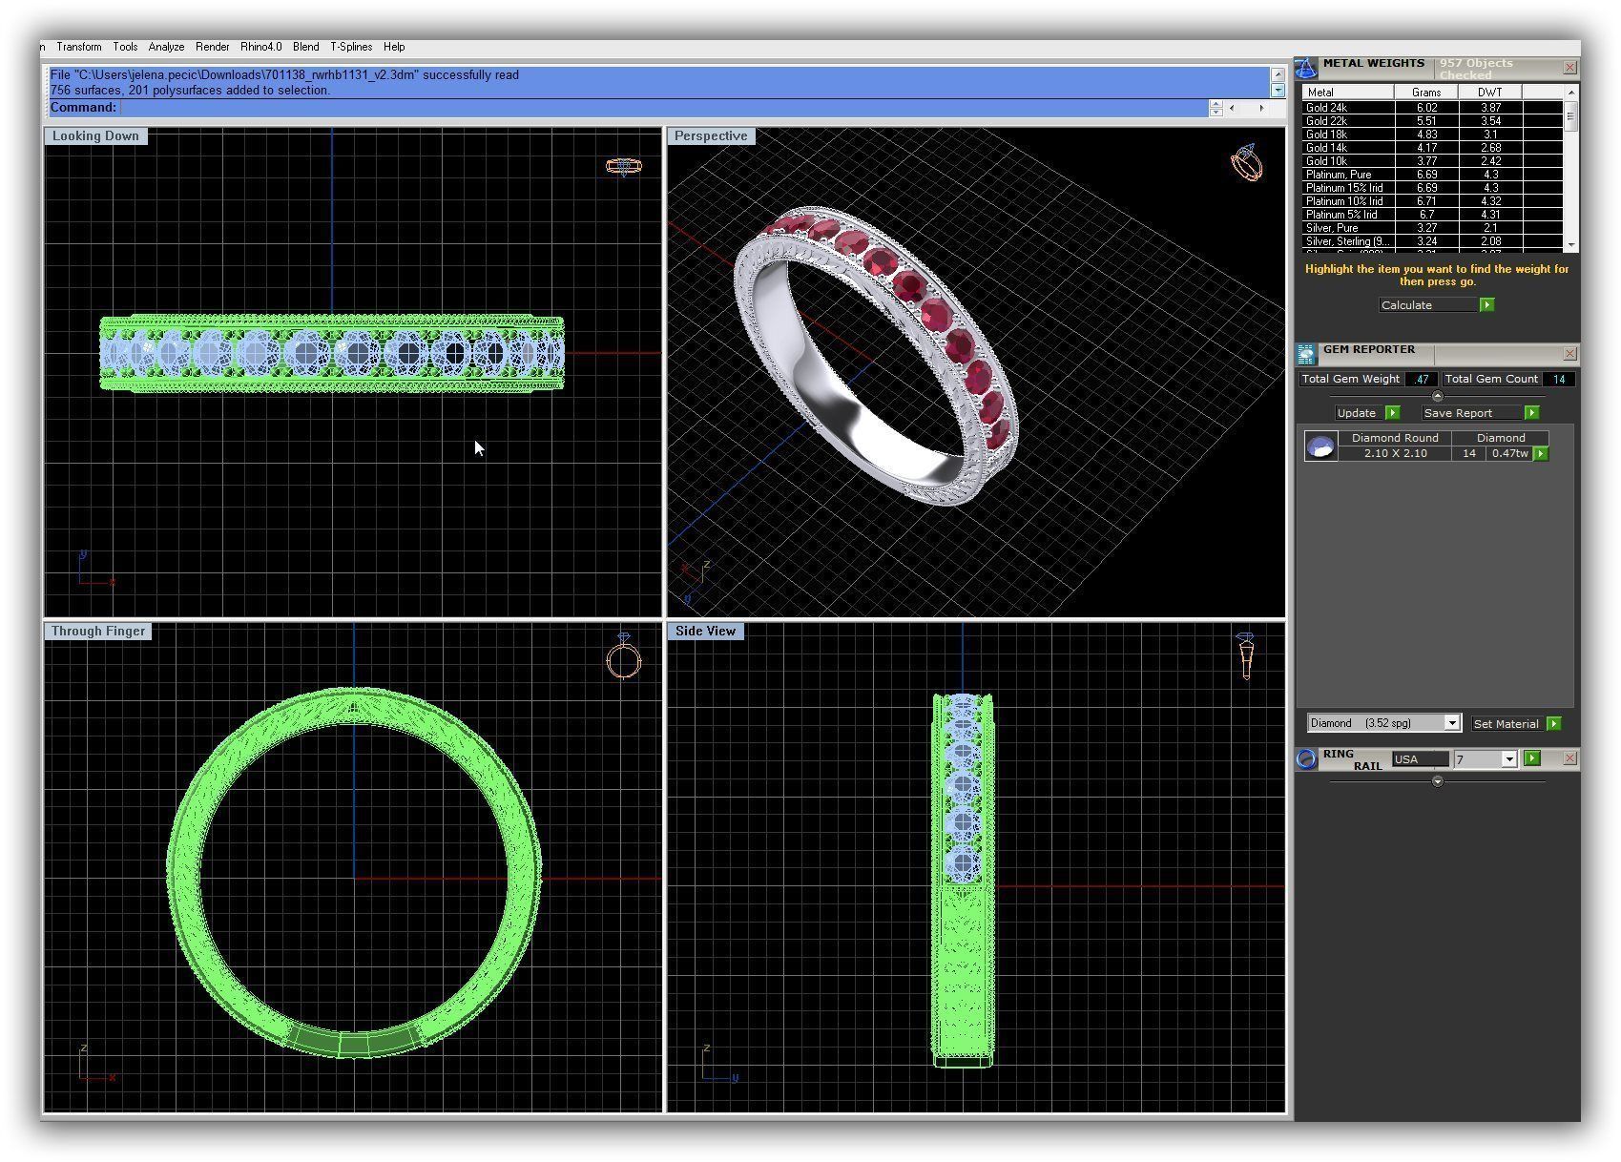The width and height of the screenshot is (1621, 1162).
Task: Click the Diamond Round 2.10 X 2.10 entry
Action: click(1395, 446)
